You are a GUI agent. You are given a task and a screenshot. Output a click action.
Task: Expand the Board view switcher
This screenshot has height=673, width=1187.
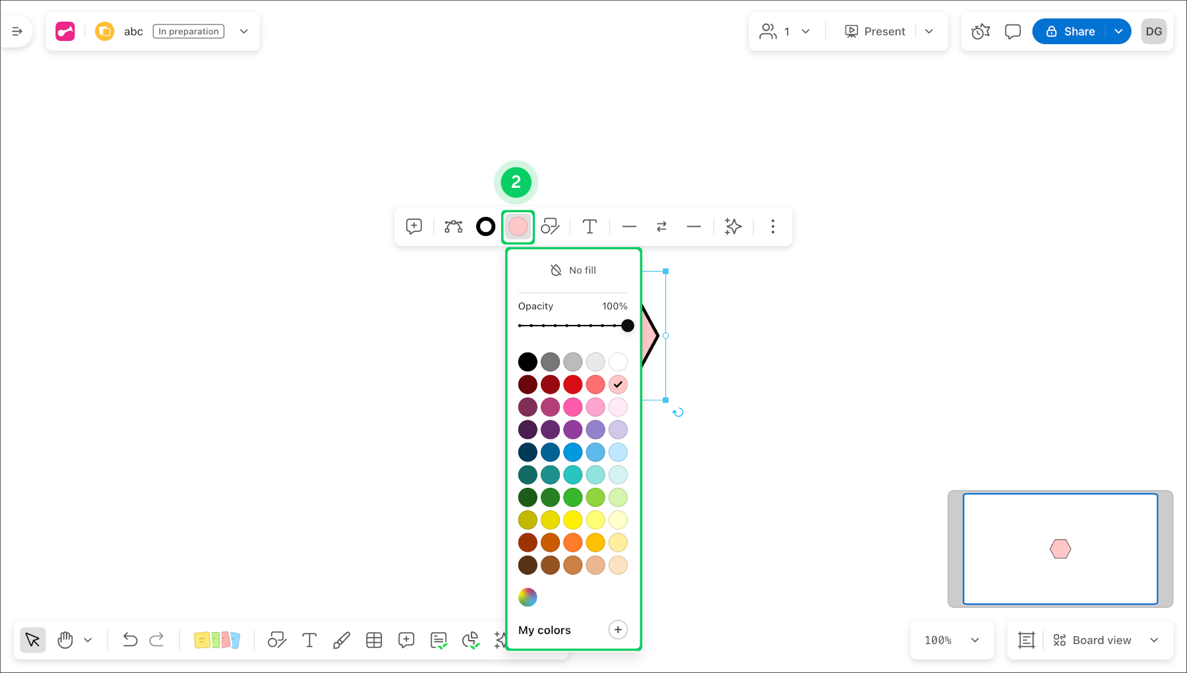1107,639
